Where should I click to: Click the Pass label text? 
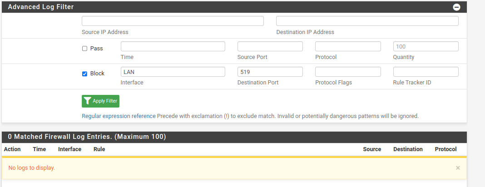(x=97, y=49)
